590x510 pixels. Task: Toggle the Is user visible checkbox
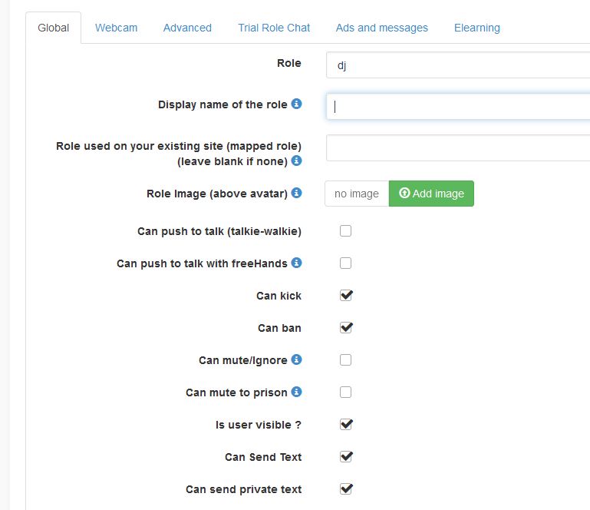coord(345,424)
